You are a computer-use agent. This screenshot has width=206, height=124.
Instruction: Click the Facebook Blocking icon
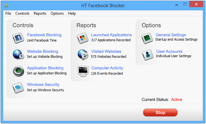click(x=18, y=38)
